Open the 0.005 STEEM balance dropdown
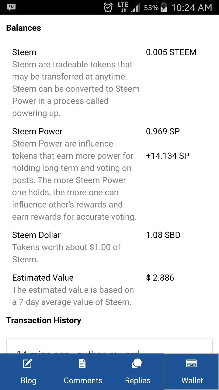Screen dimensions: 219x390 [171, 52]
